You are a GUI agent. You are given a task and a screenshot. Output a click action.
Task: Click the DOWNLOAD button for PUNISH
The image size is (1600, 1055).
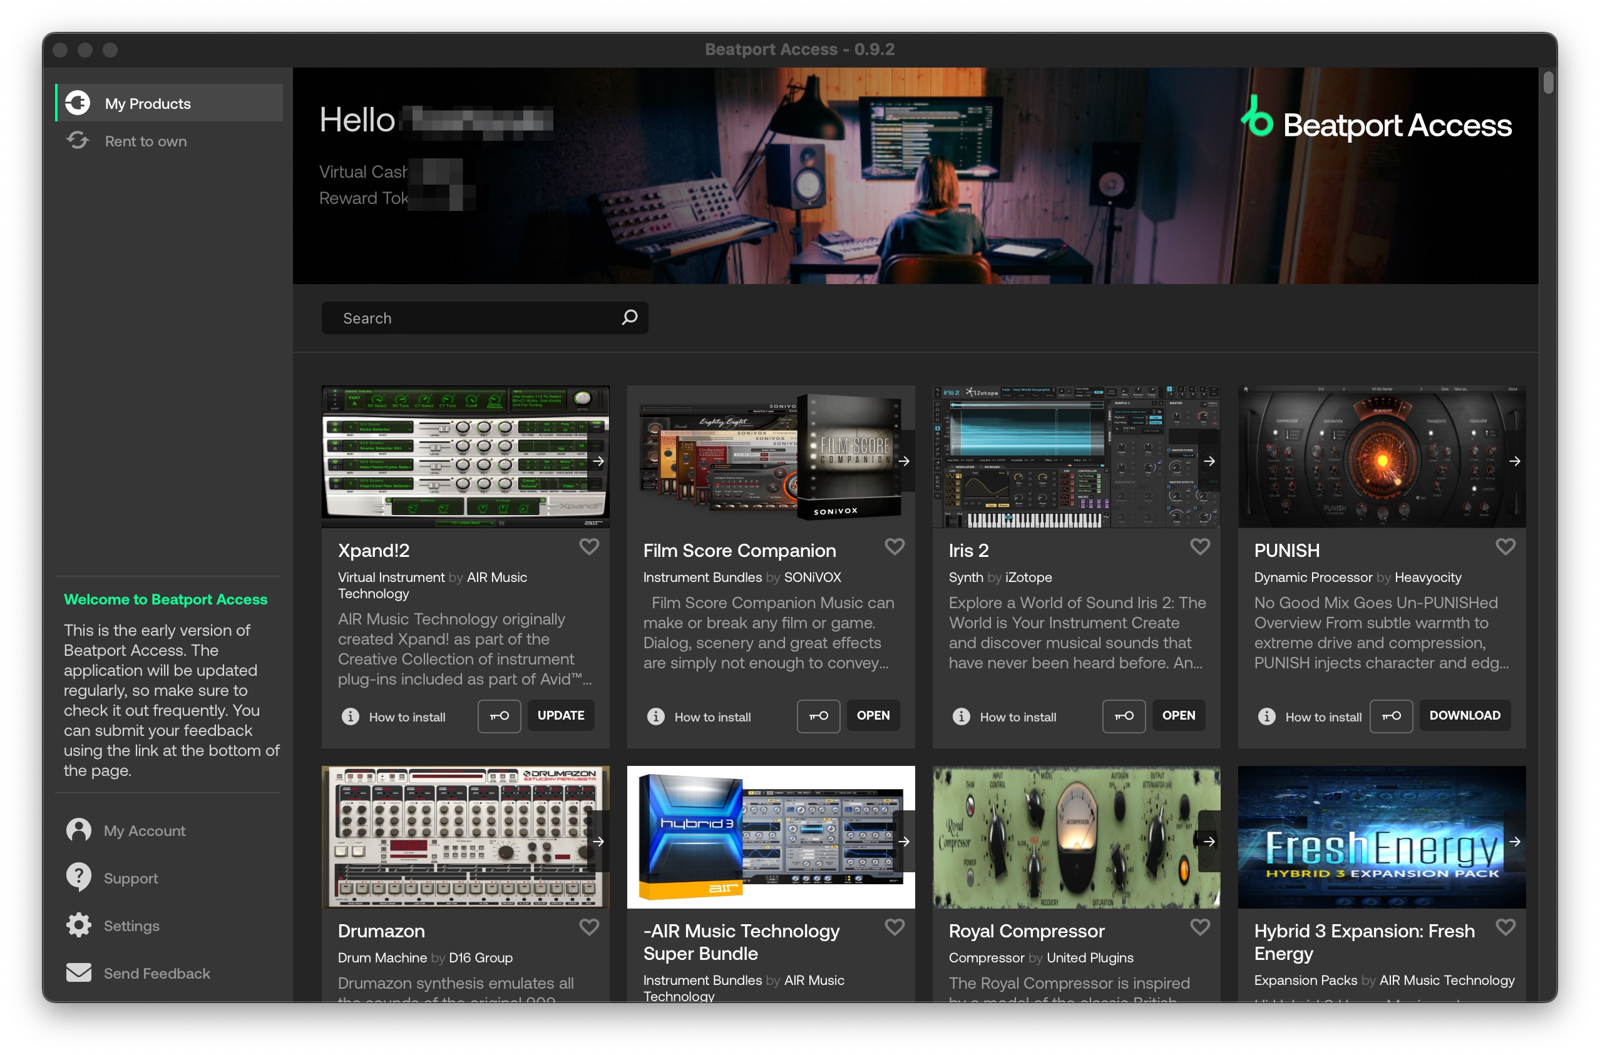[1464, 716]
